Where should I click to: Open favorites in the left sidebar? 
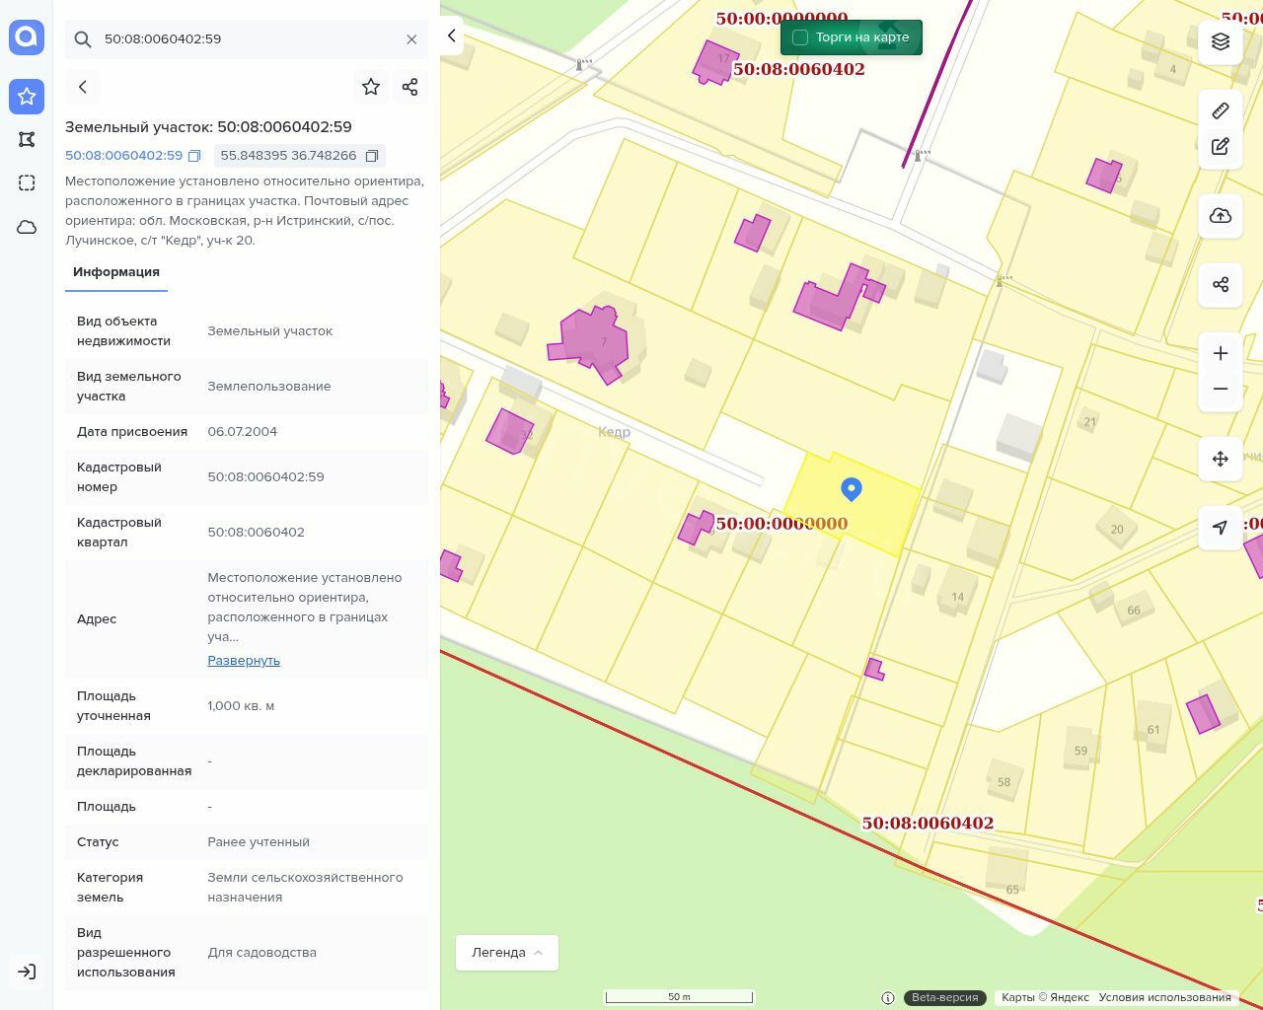[x=27, y=96]
